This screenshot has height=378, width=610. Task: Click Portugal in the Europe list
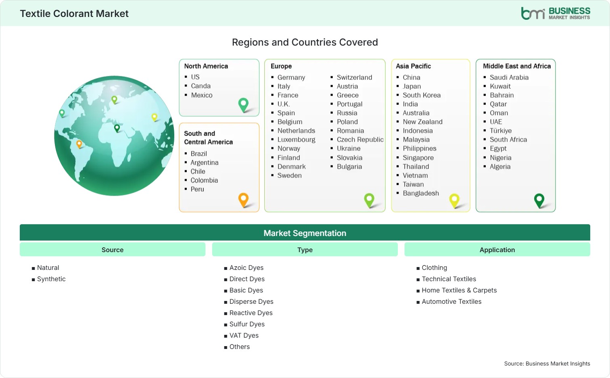(x=350, y=104)
